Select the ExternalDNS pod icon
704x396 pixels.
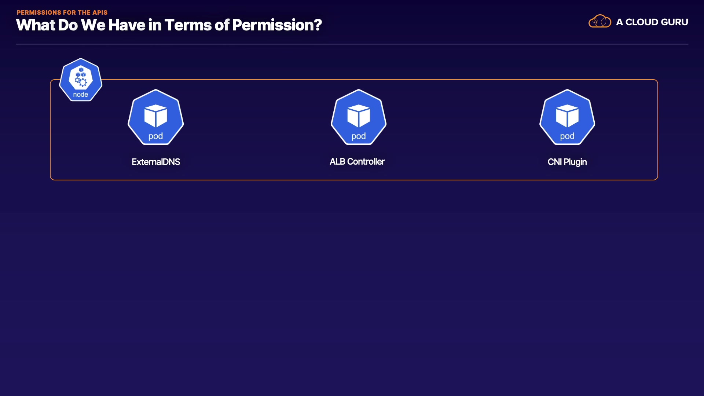[x=155, y=117]
